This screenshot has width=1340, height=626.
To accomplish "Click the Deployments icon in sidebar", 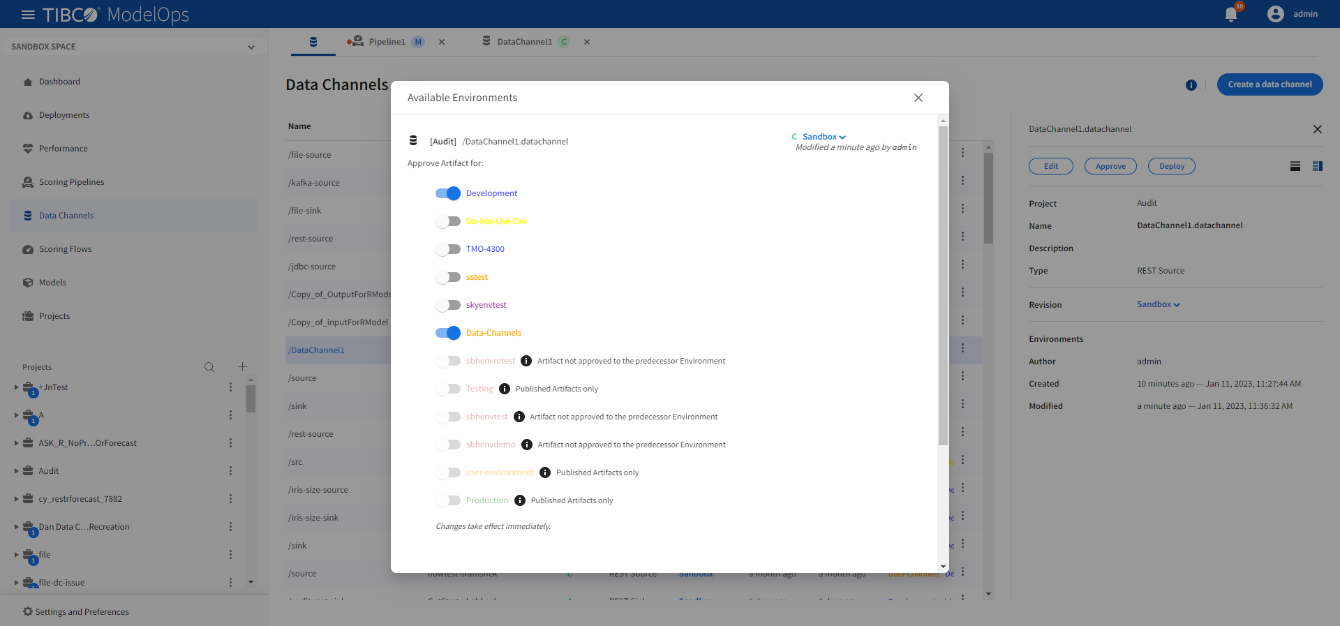I will pyautogui.click(x=28, y=115).
